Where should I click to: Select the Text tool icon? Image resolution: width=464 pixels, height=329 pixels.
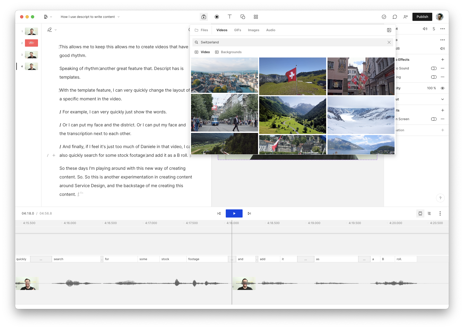[230, 17]
